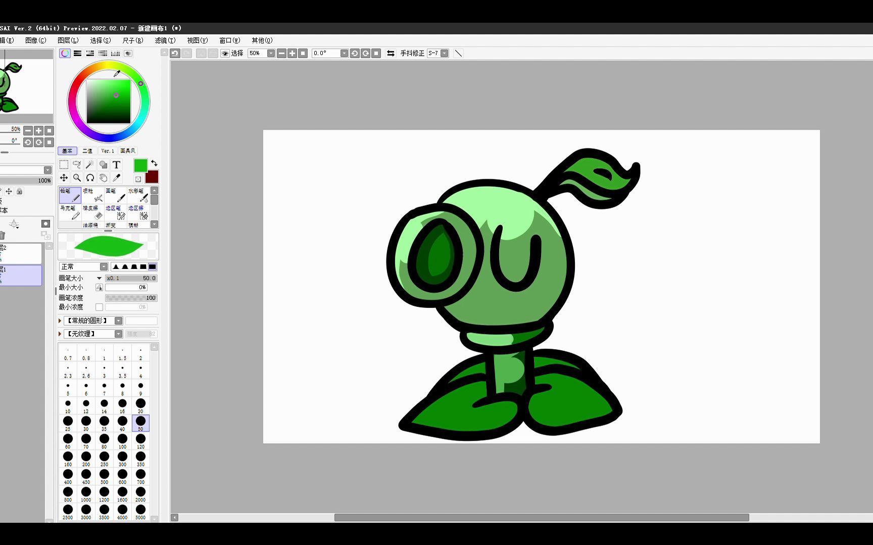Select the Text tool

tap(116, 165)
